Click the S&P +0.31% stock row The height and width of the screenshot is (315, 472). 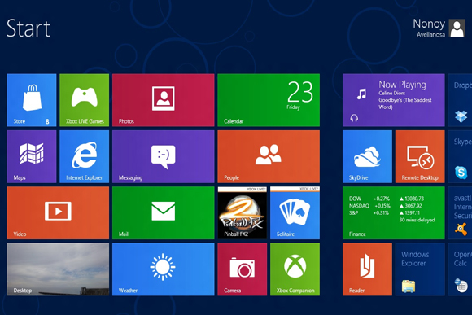(x=384, y=213)
